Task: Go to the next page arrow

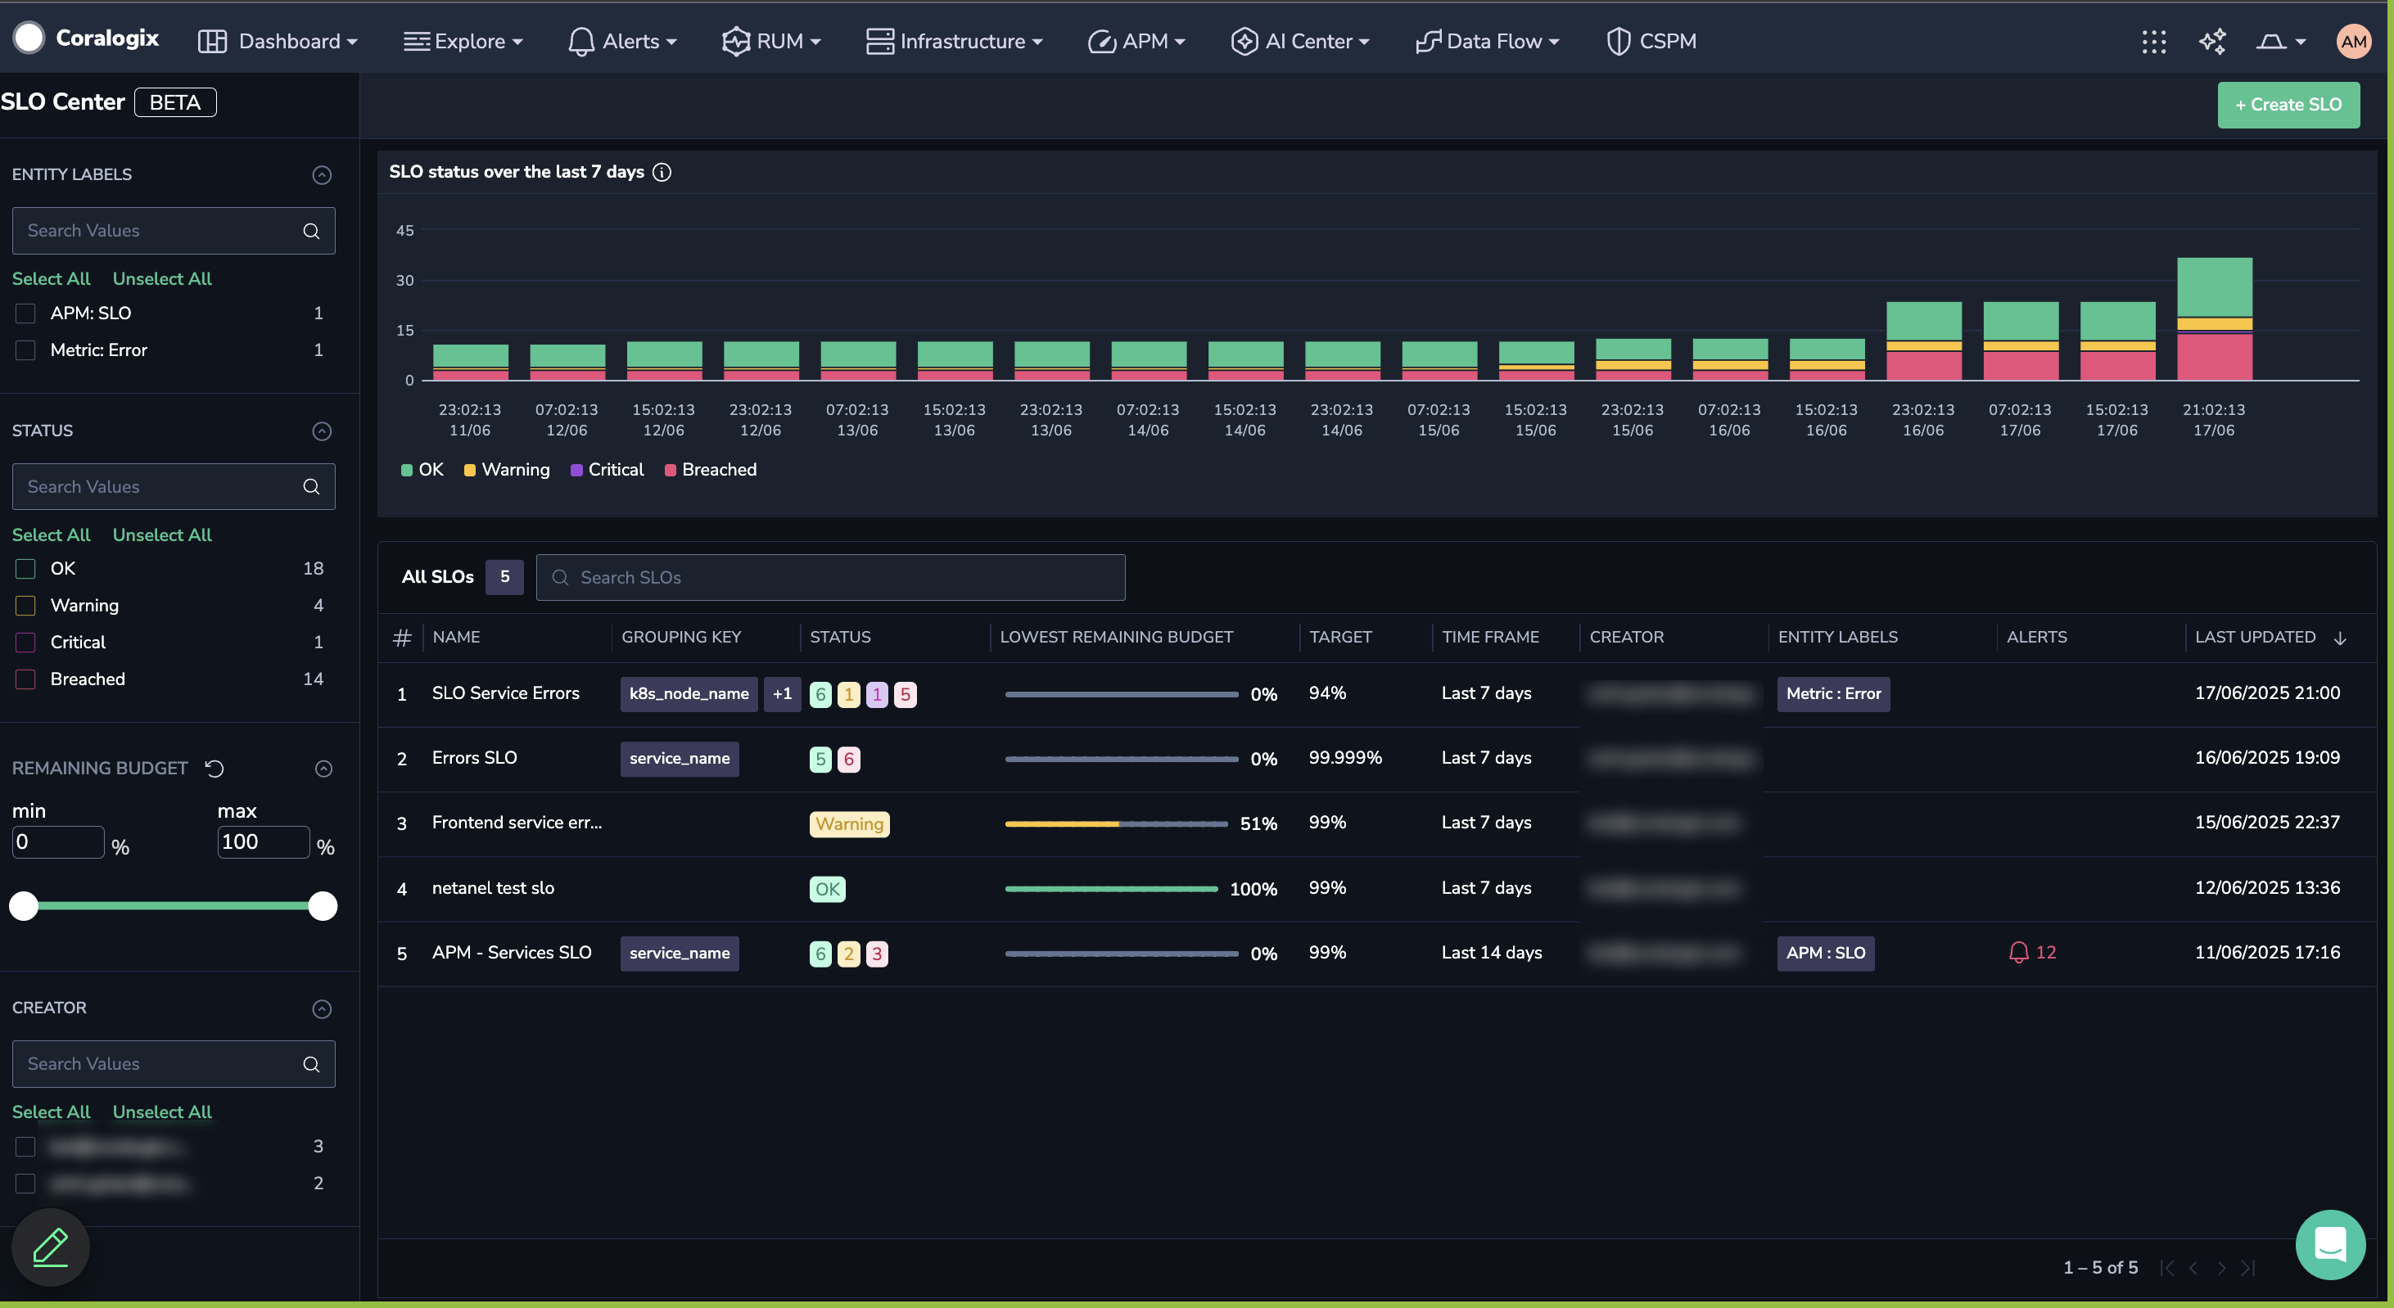Action: click(2221, 1268)
